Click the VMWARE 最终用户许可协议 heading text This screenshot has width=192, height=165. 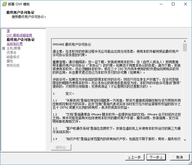[72, 44]
